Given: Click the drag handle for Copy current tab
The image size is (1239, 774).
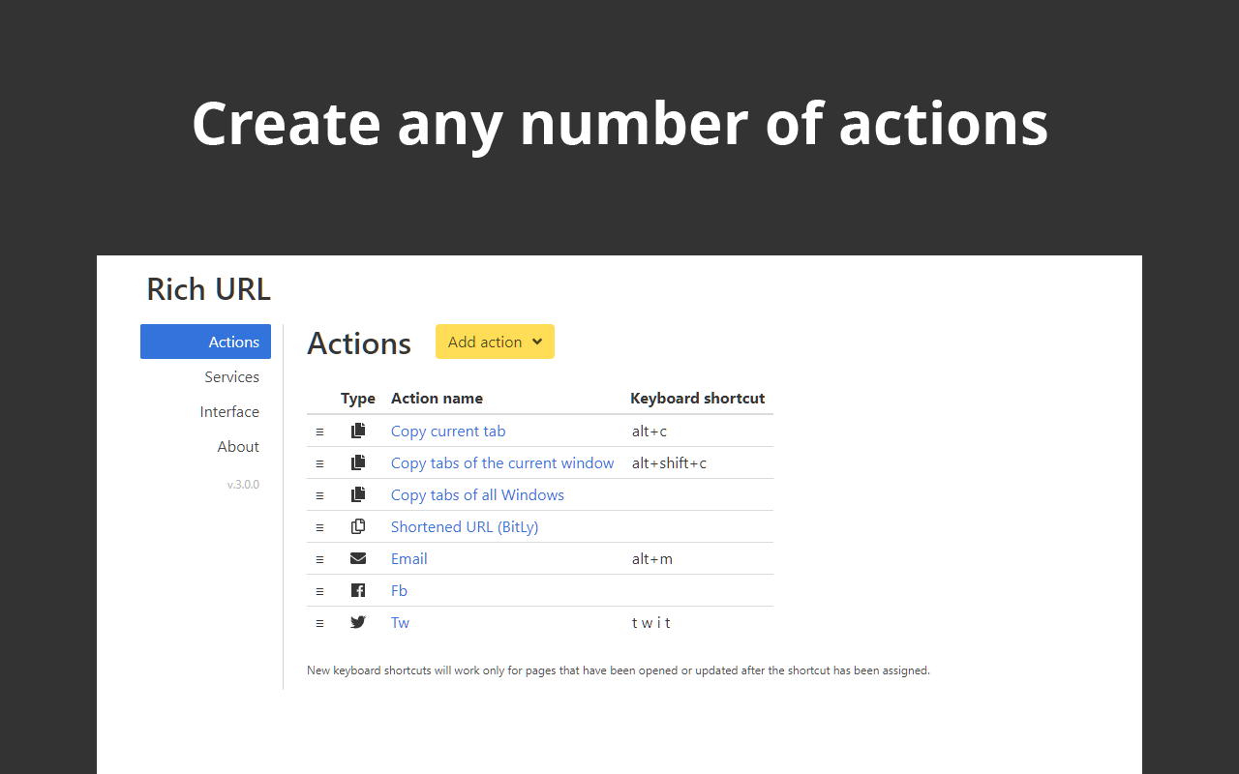Looking at the screenshot, I should (x=319, y=432).
